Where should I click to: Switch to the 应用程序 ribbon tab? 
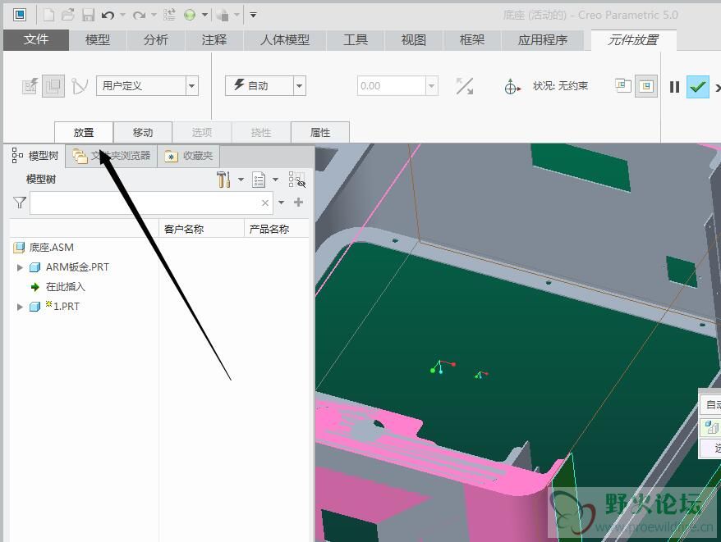click(x=542, y=40)
